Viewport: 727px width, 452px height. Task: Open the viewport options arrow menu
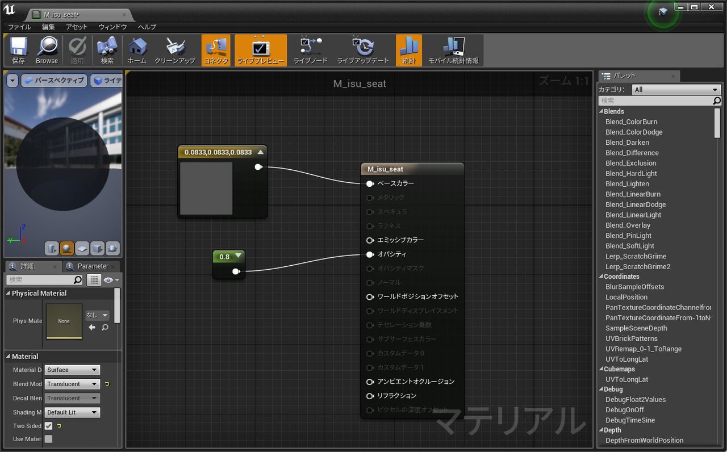(x=12, y=81)
